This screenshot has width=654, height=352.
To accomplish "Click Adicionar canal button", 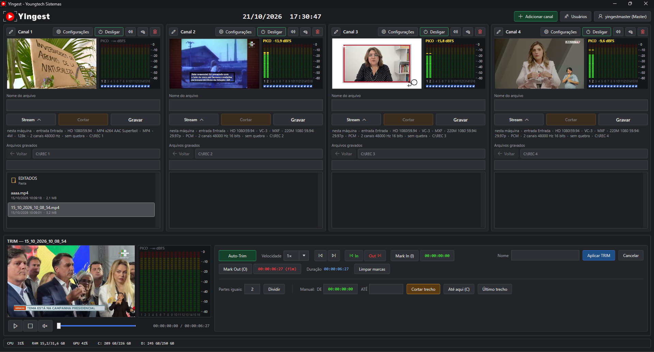I will 536,16.
